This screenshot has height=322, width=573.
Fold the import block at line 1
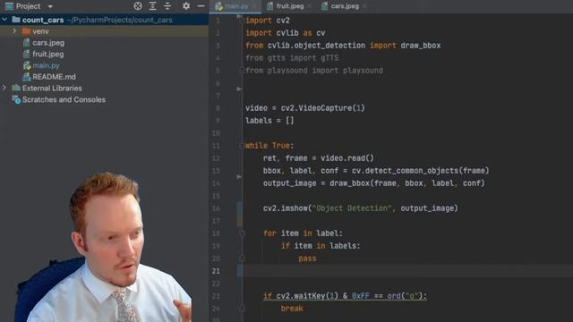pyautogui.click(x=242, y=21)
